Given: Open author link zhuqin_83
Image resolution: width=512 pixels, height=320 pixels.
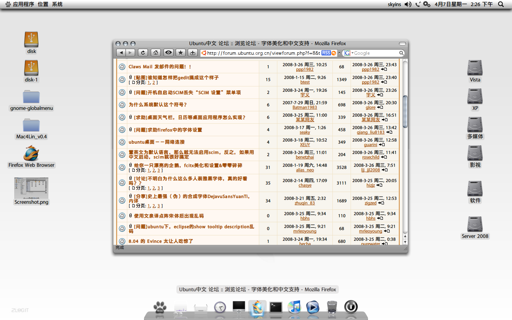Looking at the screenshot, I should click(x=305, y=203).
